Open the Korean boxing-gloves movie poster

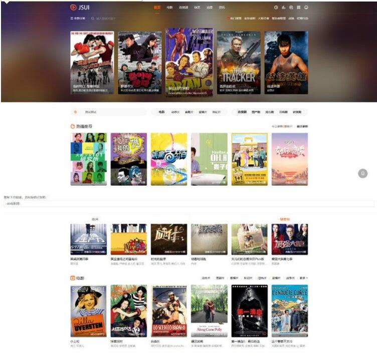coord(129,311)
